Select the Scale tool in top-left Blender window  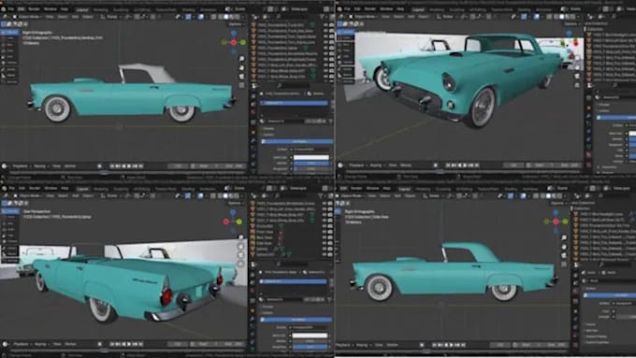[x=10, y=57]
